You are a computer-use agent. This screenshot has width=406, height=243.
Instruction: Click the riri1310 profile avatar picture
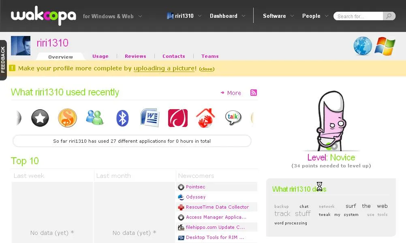[x=21, y=46]
